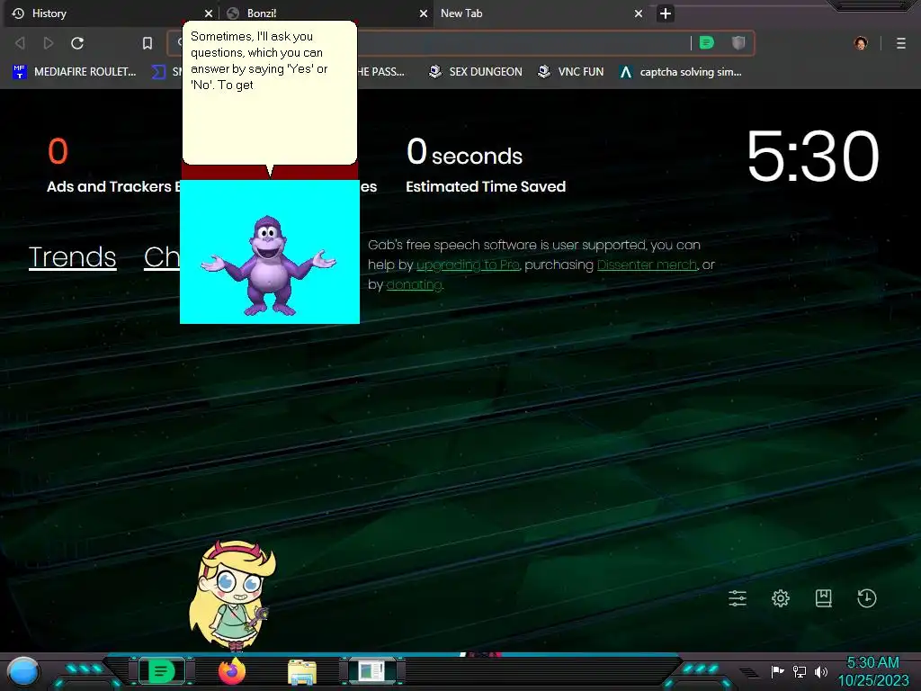
Task: Open the MEDIAFIRE ROULET... bookmark
Action: coord(75,72)
